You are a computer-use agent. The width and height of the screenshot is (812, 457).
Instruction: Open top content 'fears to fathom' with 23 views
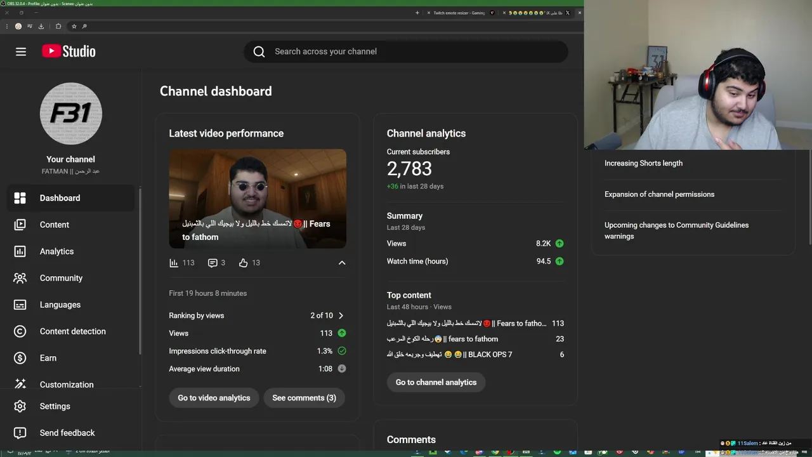[475, 339]
